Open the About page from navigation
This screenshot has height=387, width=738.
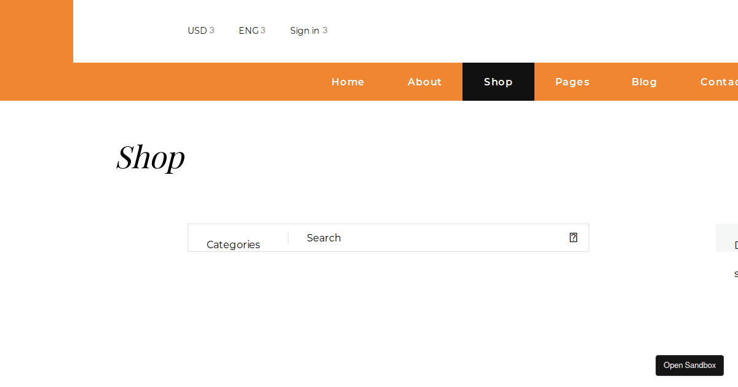pos(424,81)
